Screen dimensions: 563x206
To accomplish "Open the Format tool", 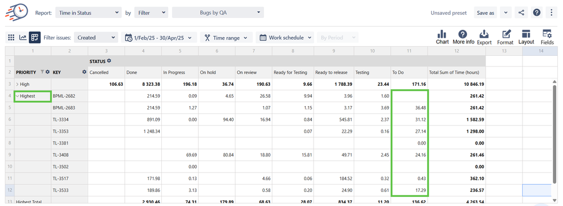I will 505,37.
